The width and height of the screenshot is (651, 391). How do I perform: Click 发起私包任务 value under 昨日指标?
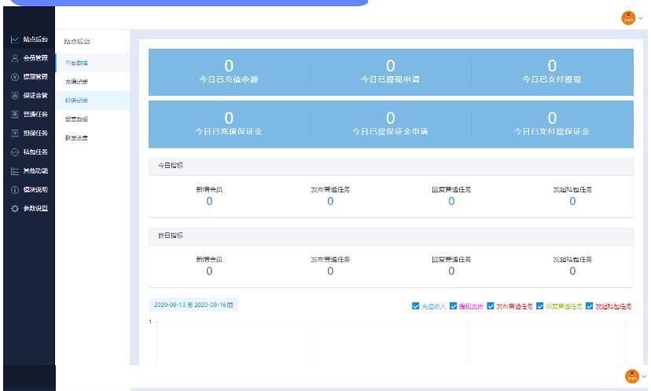[x=572, y=271]
